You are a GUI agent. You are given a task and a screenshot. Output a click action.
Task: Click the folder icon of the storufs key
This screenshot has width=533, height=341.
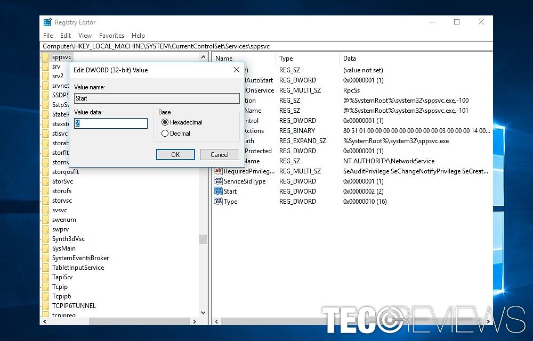tap(45, 190)
